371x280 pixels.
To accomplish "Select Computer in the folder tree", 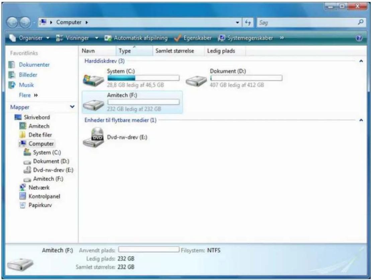I will click(x=41, y=144).
